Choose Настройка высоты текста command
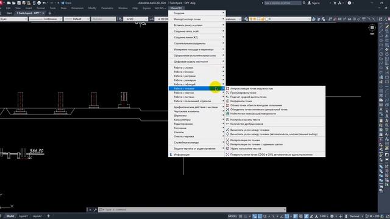Image resolution: width=390 pixels, height=219 pixels. 275,120
